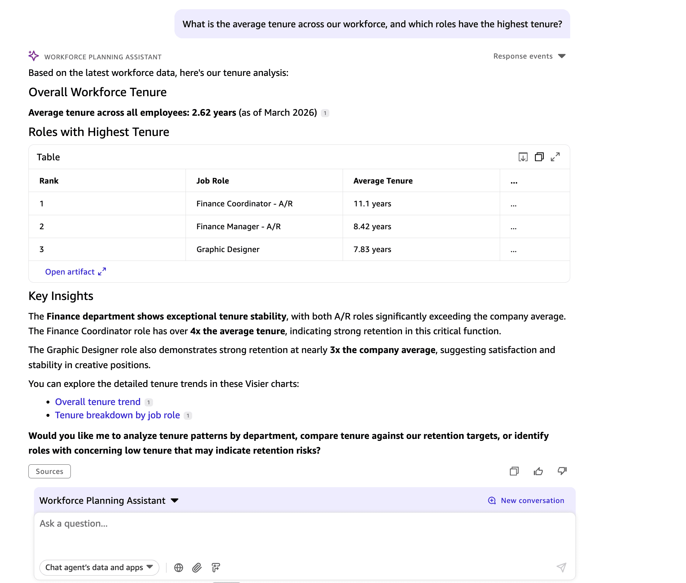Open the Chat agent's data and apps dropdown

click(99, 568)
